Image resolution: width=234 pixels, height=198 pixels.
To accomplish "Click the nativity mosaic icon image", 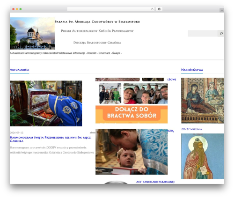I will click(x=203, y=101).
